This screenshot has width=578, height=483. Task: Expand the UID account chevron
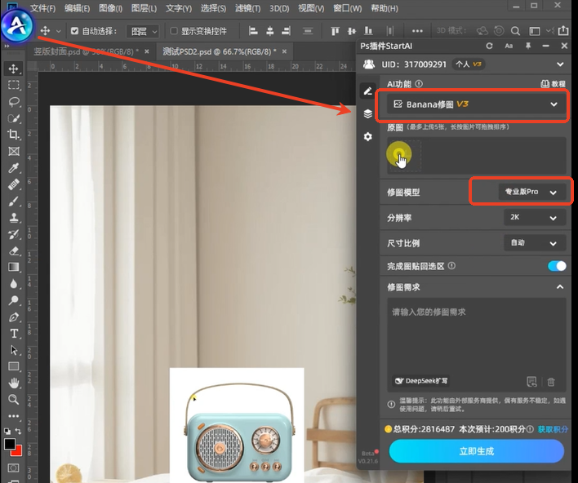click(x=560, y=64)
